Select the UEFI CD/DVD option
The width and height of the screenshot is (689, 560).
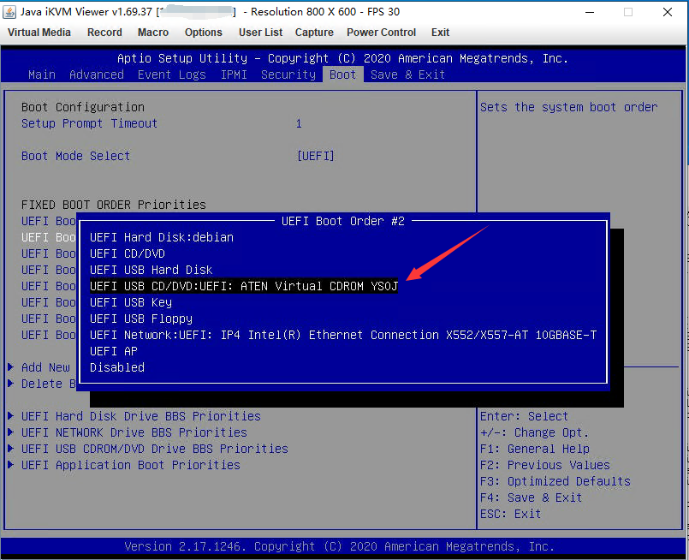[128, 253]
